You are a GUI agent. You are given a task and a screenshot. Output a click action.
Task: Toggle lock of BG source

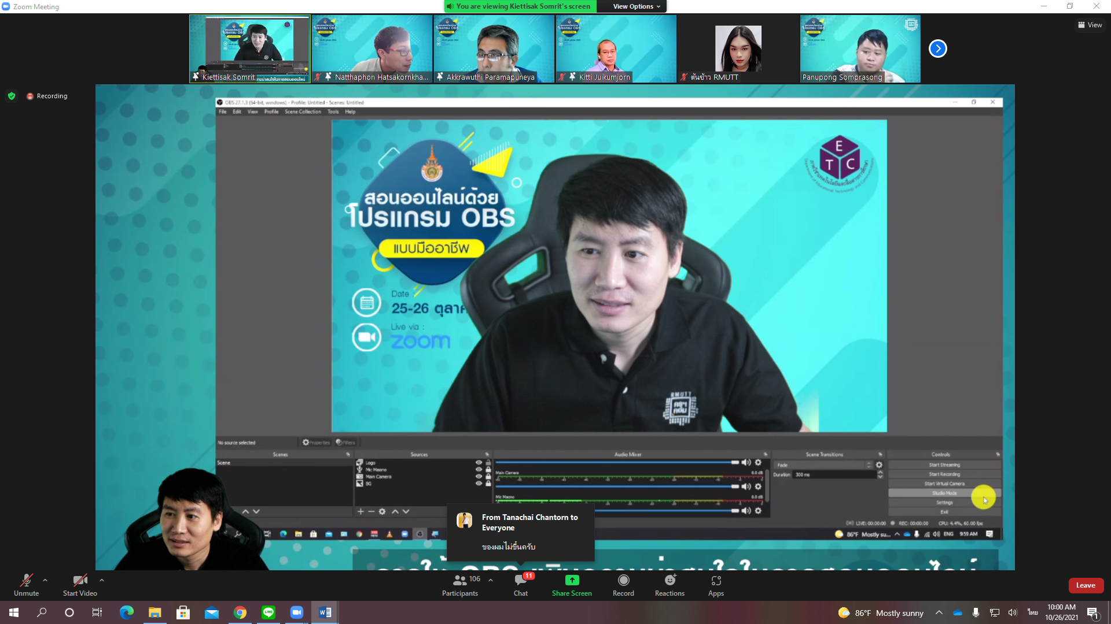pyautogui.click(x=488, y=483)
